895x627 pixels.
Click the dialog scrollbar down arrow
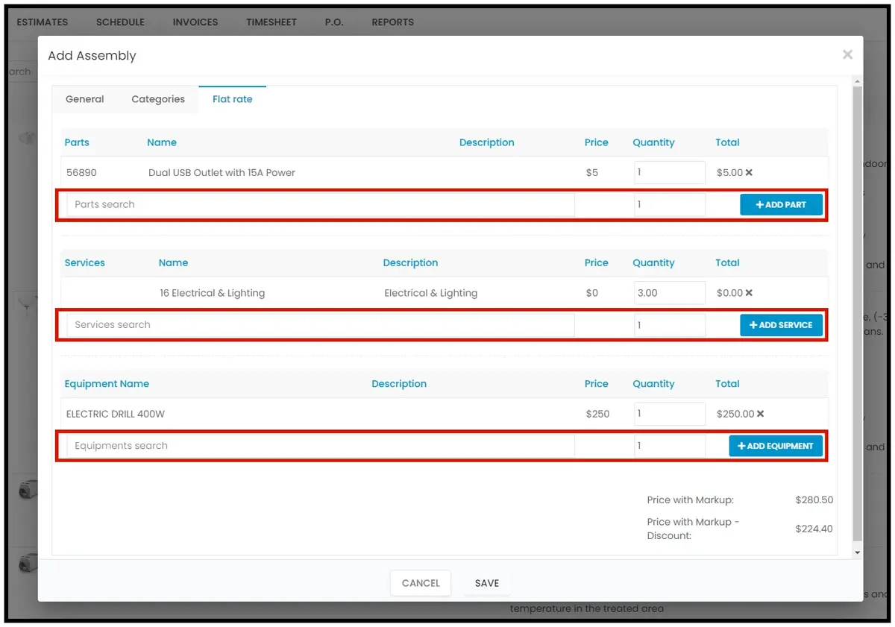(858, 552)
